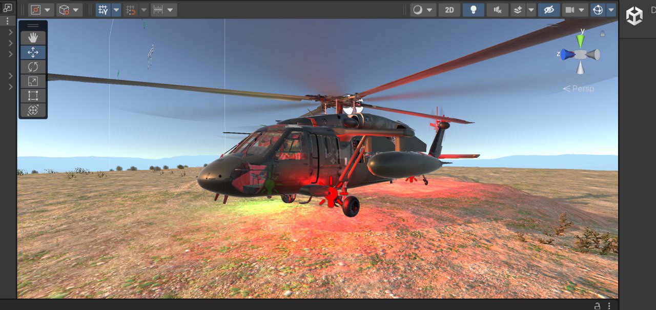Open the grid settings dropdown arrow
The width and height of the screenshot is (656, 310).
point(116,10)
